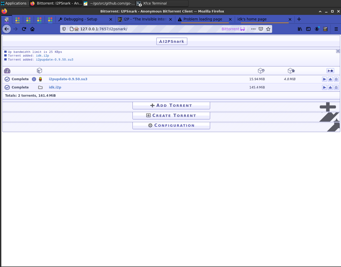Clear the messages log with trash icon
This screenshot has width=341, height=267.
click(x=338, y=51)
